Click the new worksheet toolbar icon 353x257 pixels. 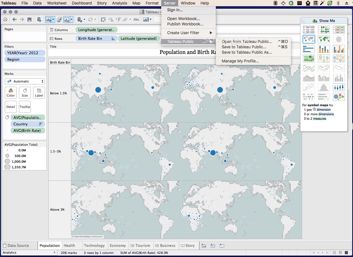48,19
